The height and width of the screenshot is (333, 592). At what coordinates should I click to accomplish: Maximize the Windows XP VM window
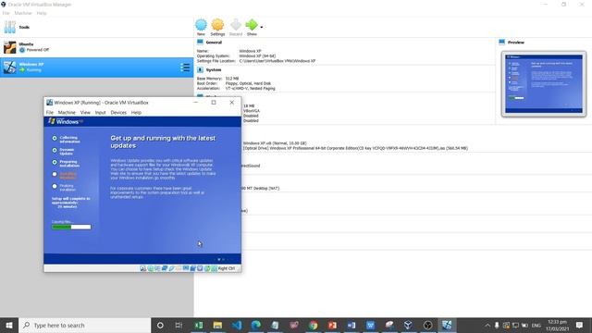pos(214,103)
